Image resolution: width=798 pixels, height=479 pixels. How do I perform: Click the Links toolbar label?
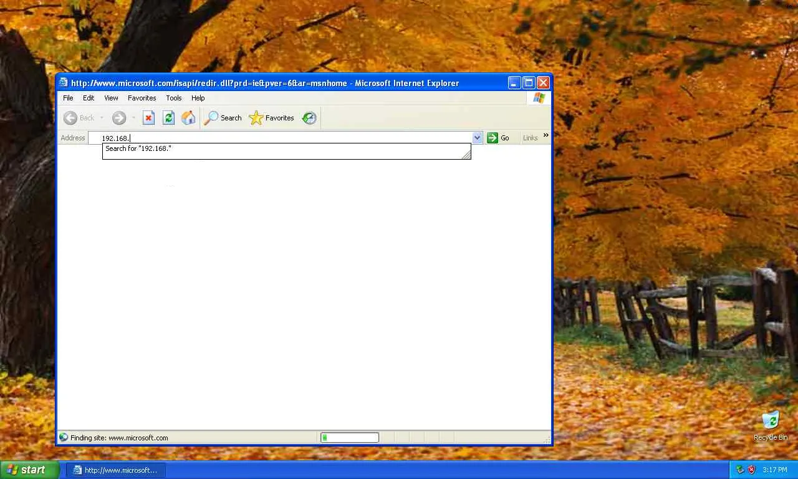pyautogui.click(x=531, y=138)
